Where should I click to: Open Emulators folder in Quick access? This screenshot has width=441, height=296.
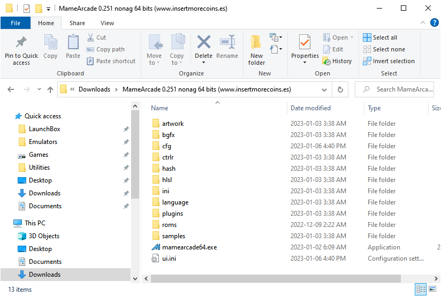[x=38, y=142]
